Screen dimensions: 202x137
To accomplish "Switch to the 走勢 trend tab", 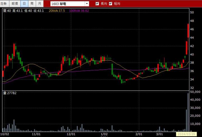I will [4, 4].
